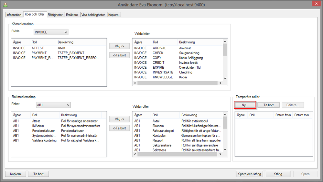Create new temporary role with Ny button
Image resolution: width=323 pixels, height=182 pixels.
tap(245, 105)
